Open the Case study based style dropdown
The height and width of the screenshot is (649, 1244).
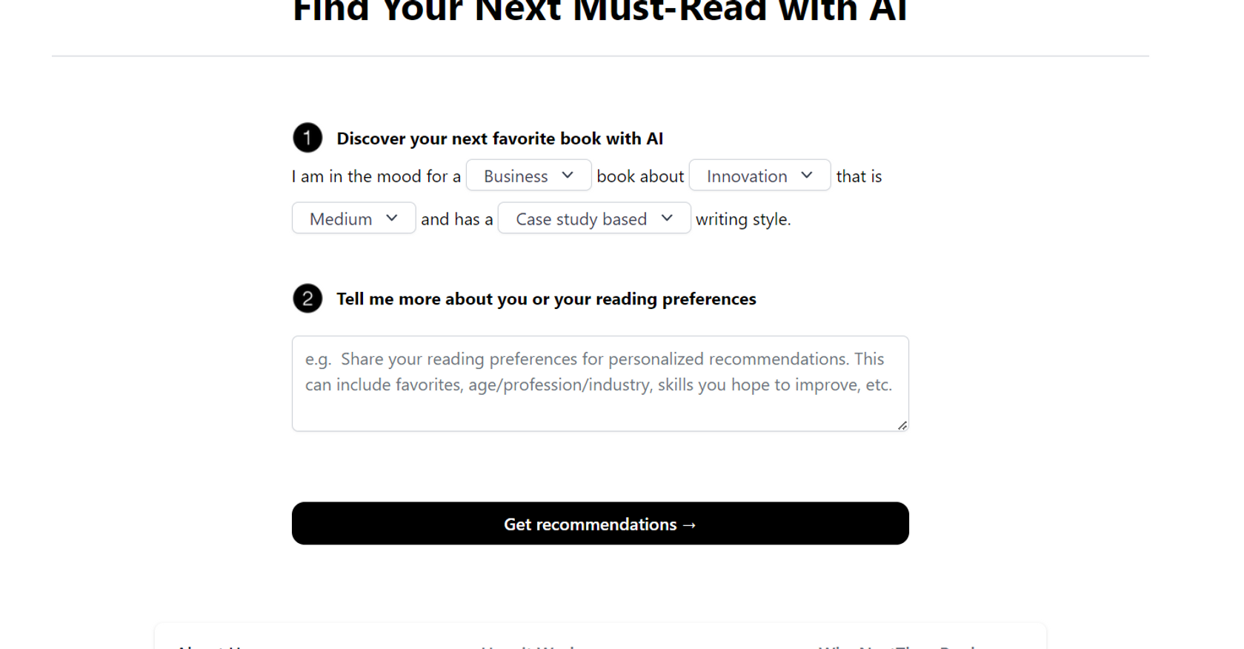[x=594, y=219]
